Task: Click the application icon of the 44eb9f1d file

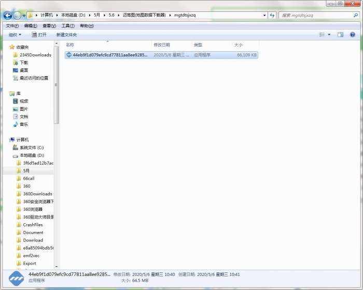Action: tap(69, 55)
